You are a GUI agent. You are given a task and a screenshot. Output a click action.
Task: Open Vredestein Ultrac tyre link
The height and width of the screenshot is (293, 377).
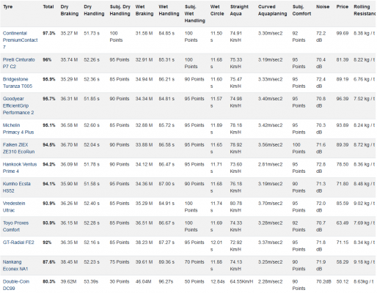pyautogui.click(x=14, y=207)
